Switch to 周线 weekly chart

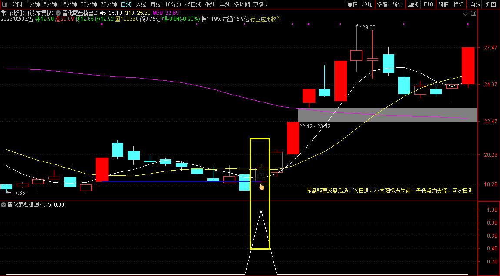[140, 4]
